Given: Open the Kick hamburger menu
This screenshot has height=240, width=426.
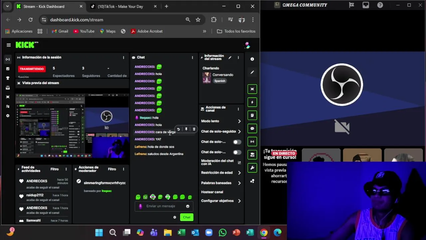Looking at the screenshot, I should coord(9,45).
